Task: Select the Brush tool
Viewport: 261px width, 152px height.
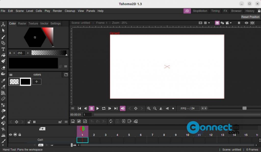Action: point(3,37)
